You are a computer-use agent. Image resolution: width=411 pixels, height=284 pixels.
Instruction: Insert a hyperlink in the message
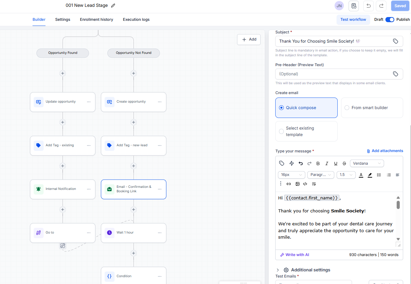pos(289,184)
